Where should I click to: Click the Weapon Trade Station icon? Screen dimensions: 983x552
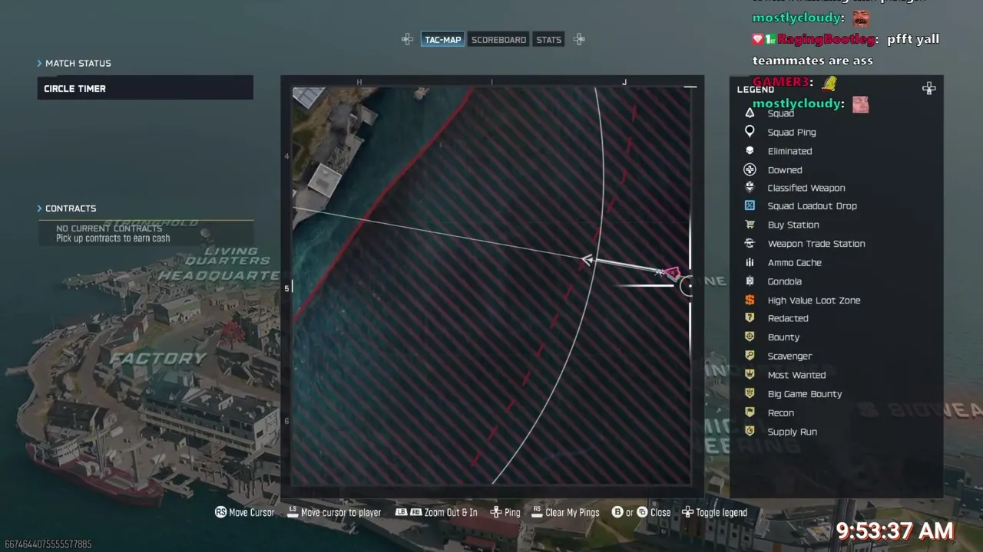750,243
